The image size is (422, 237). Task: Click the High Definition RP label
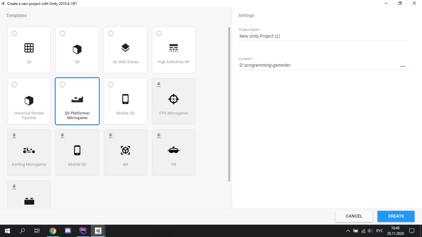[173, 62]
